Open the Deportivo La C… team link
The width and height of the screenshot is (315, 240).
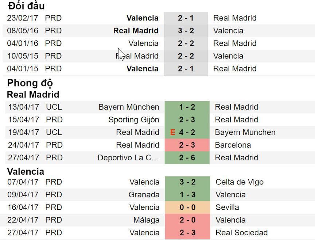[128, 158]
